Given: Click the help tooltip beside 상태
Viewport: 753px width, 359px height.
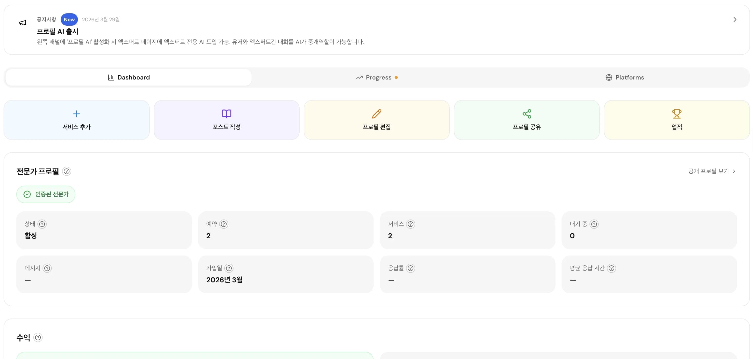Looking at the screenshot, I should 43,224.
